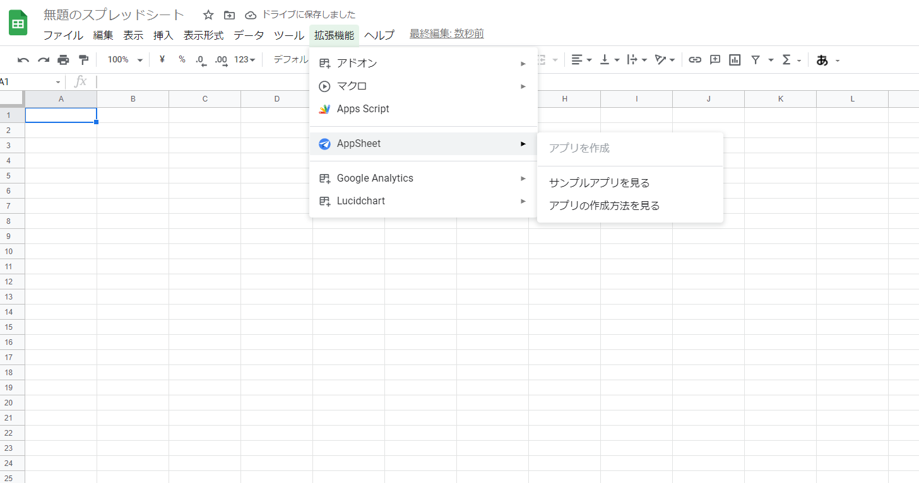Click the insert link icon
The width and height of the screenshot is (919, 483).
tap(695, 60)
